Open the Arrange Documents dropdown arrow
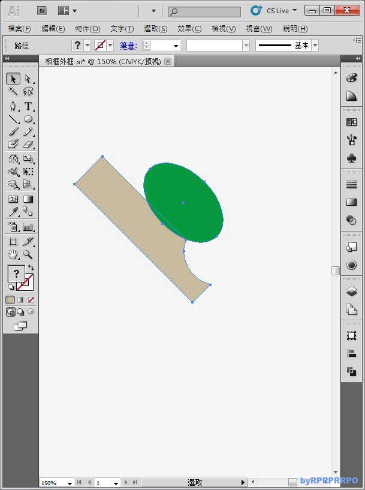This screenshot has width=365, height=490. coord(75,11)
